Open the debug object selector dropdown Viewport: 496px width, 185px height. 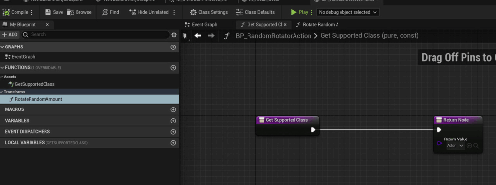click(348, 12)
